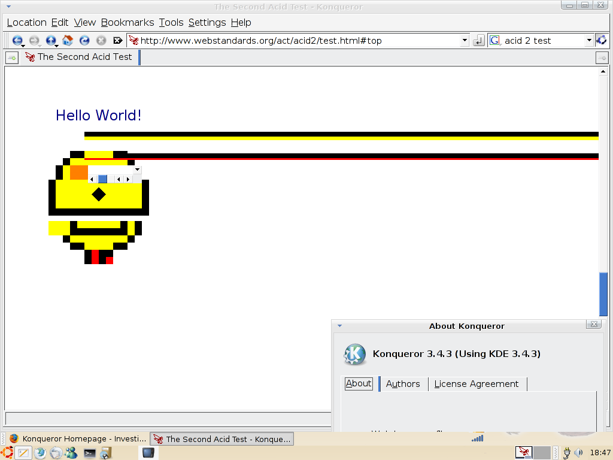Switch to the License Agreement tab

click(477, 384)
